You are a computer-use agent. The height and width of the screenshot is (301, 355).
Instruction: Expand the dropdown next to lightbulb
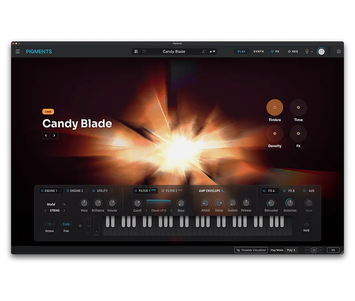[x=312, y=52]
